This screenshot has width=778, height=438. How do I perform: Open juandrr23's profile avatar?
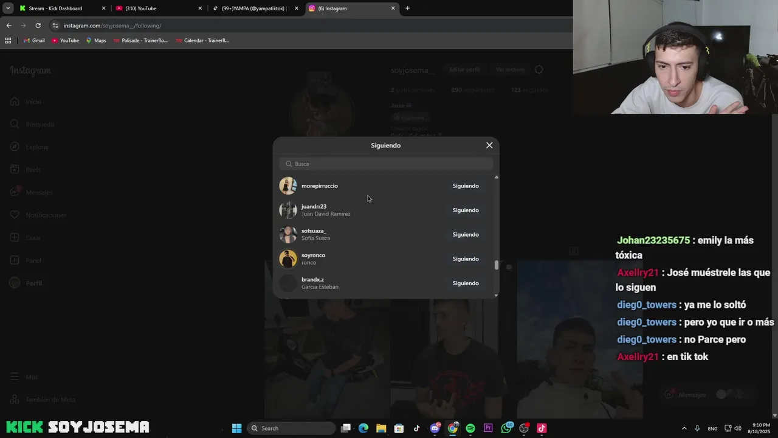coord(288,210)
